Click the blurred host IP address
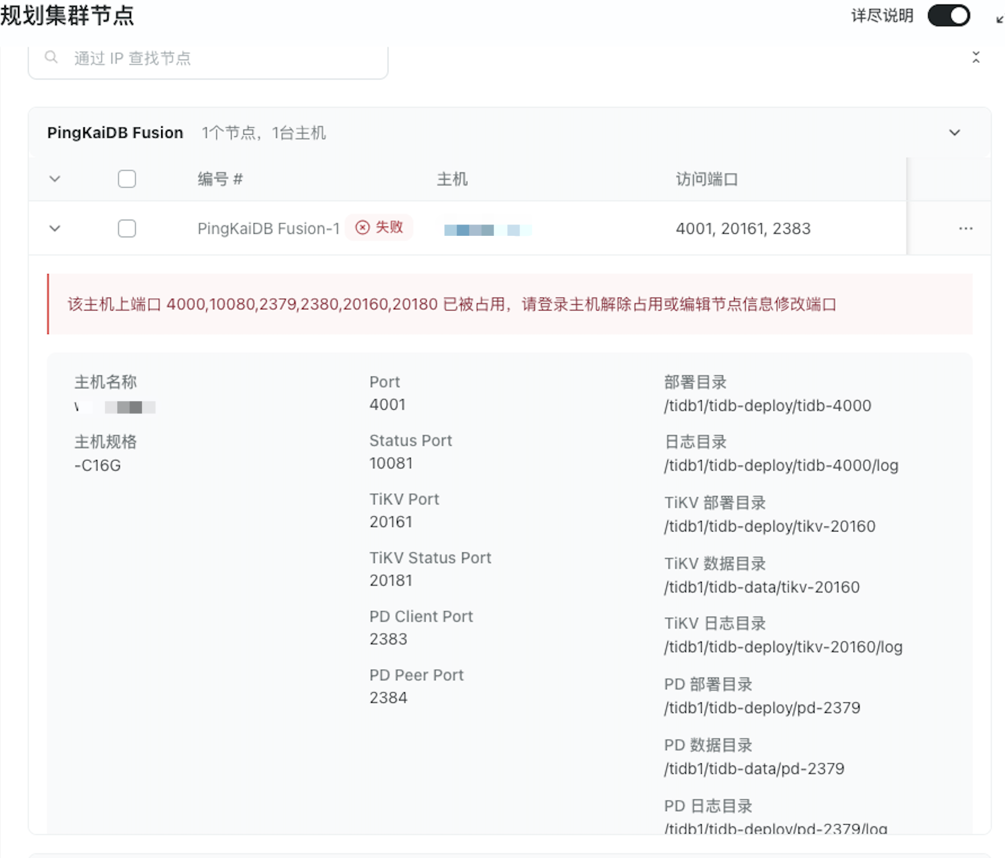 (x=487, y=230)
